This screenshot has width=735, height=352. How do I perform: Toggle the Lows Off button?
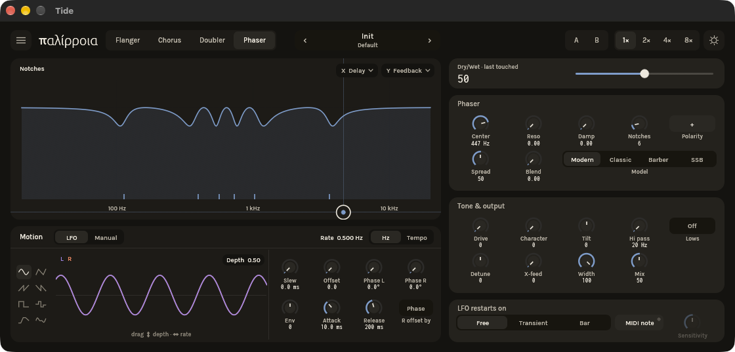click(692, 226)
